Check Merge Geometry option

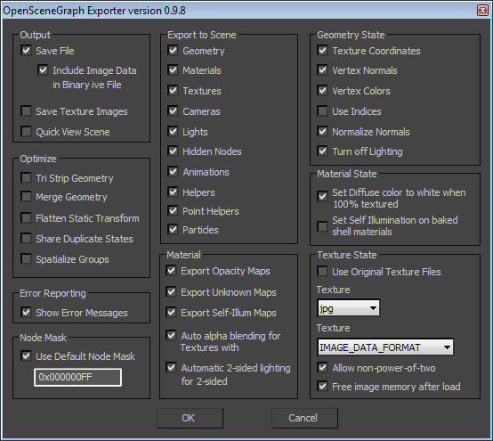tap(26, 197)
